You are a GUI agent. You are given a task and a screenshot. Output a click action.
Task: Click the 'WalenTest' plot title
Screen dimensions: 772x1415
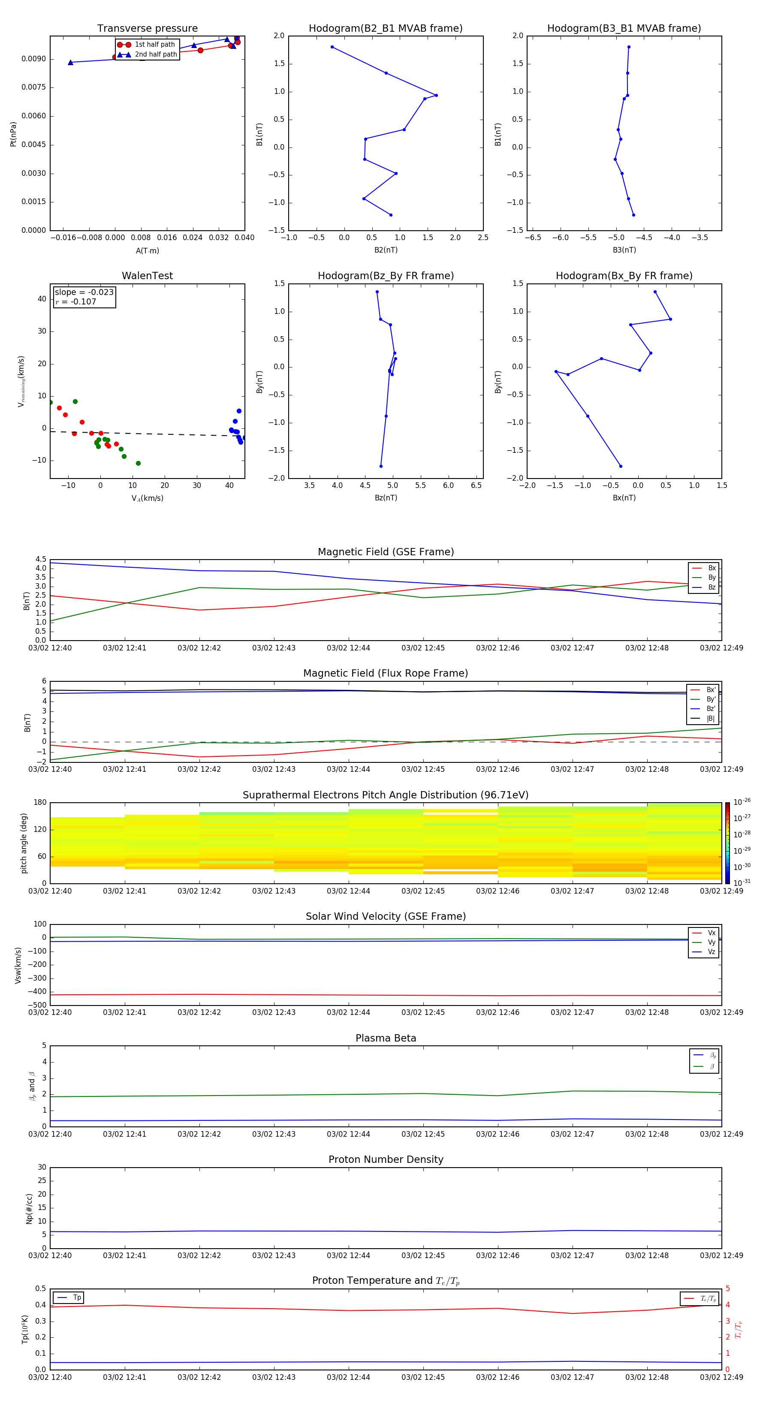pyautogui.click(x=147, y=276)
